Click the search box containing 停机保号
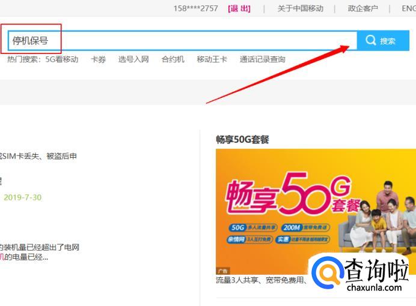Viewport: 416px width, 306px height. [x=183, y=41]
